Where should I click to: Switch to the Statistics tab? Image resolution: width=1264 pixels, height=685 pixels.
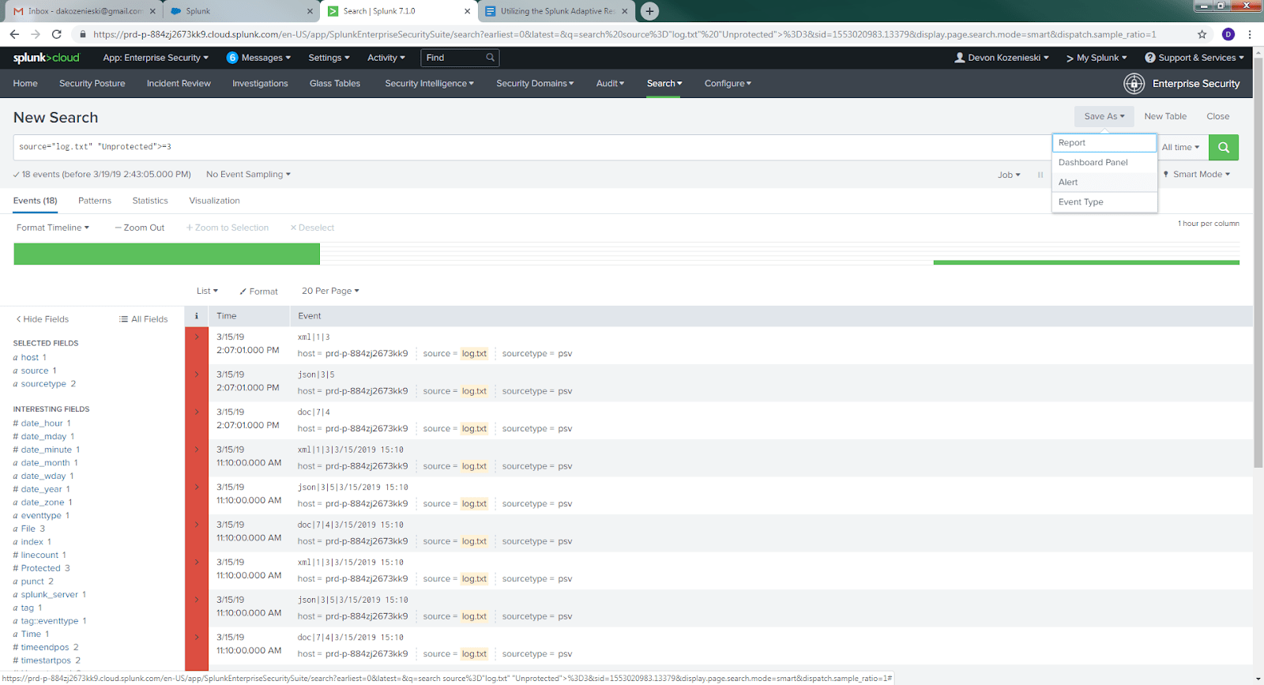150,201
